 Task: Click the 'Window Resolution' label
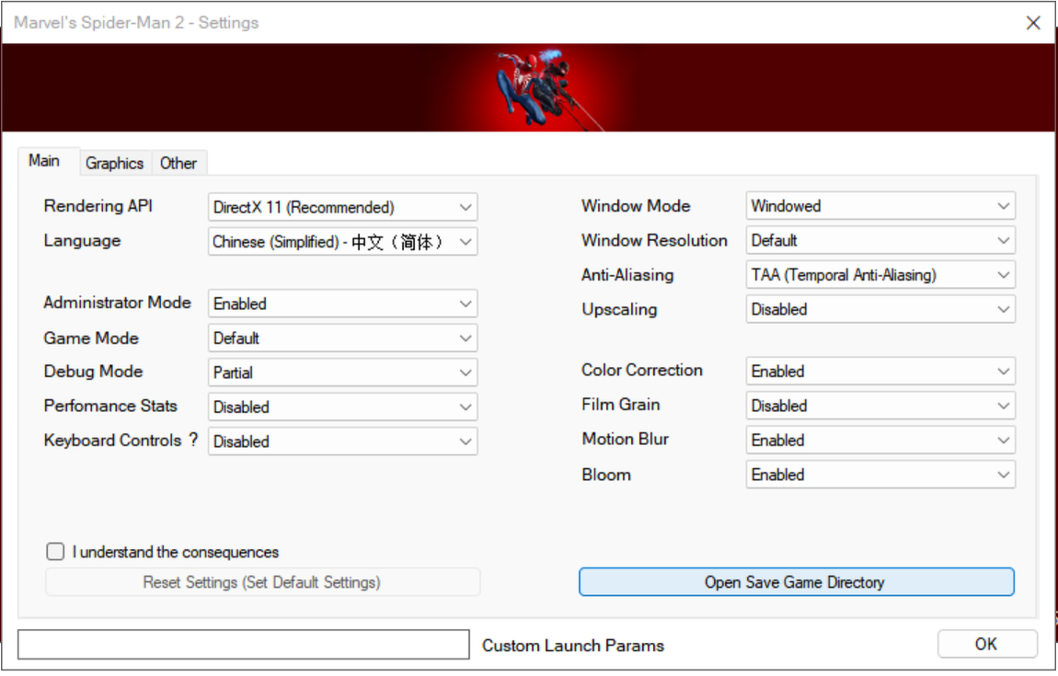[x=654, y=240]
